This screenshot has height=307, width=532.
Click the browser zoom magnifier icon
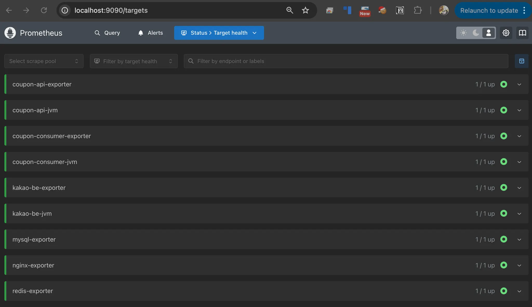coord(290,10)
